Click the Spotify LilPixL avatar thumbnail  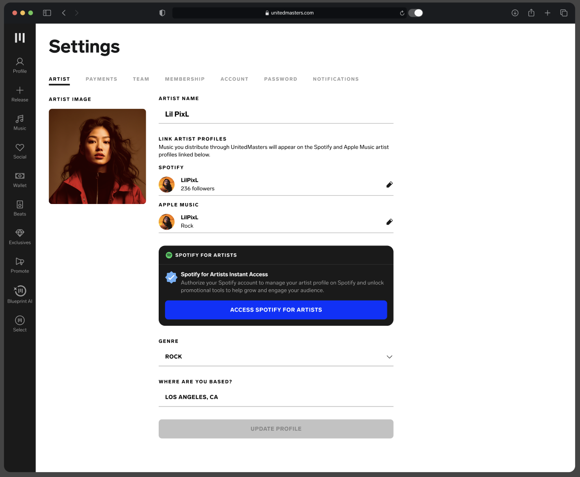[167, 184]
